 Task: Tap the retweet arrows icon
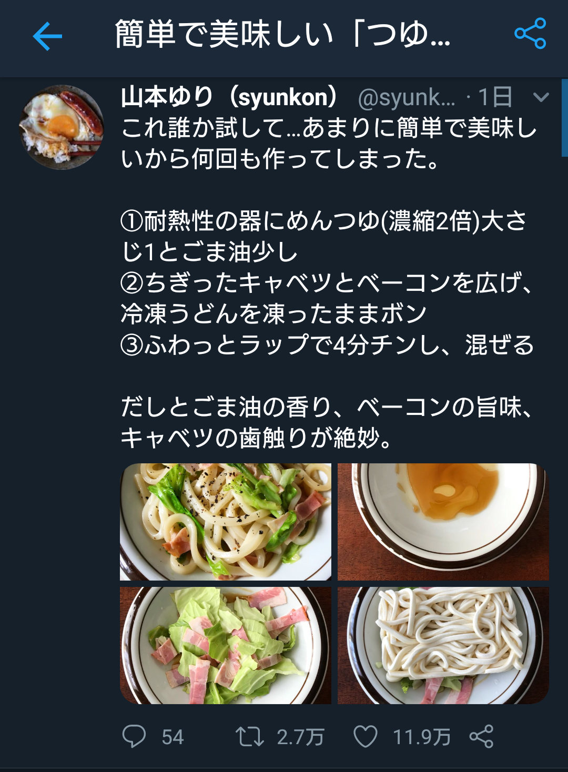pos(249,736)
